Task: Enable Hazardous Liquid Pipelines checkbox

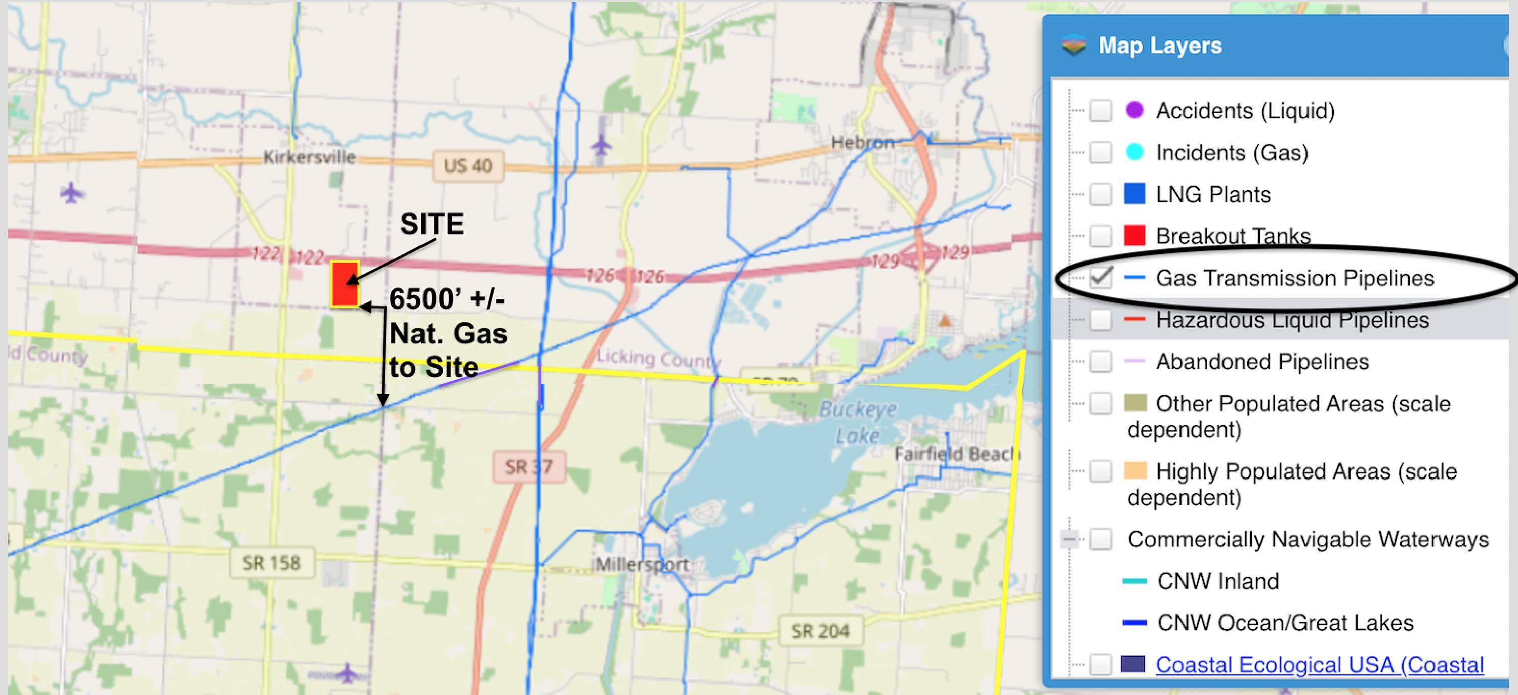Action: (1100, 319)
